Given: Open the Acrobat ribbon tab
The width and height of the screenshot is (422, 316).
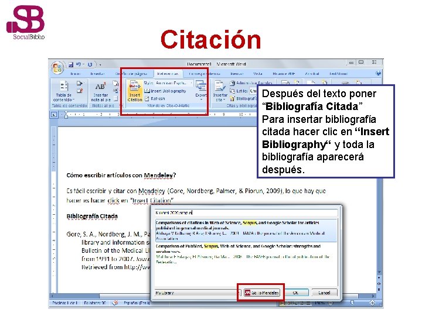Looking at the screenshot, I should pos(312,74).
